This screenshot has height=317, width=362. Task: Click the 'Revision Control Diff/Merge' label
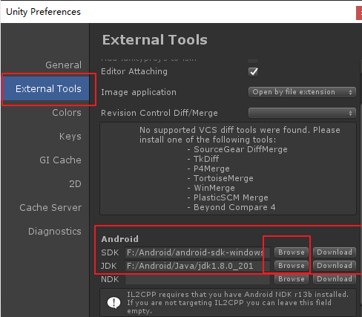[x=159, y=113]
